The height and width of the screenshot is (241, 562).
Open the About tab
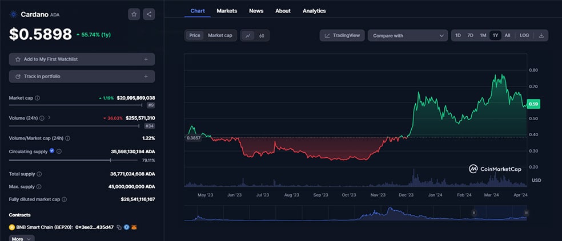coord(283,11)
